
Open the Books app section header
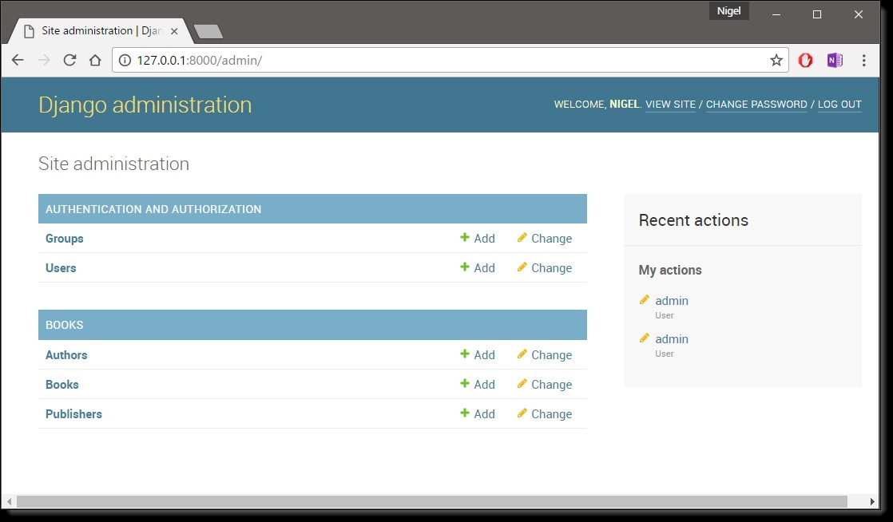tap(65, 325)
